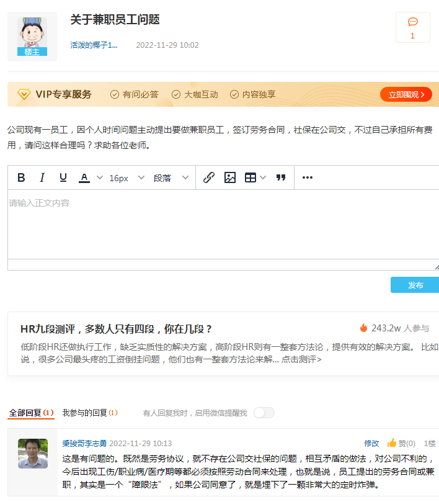Click into the 请输入正文内容 text area
This screenshot has height=502, width=439.
pos(223,224)
